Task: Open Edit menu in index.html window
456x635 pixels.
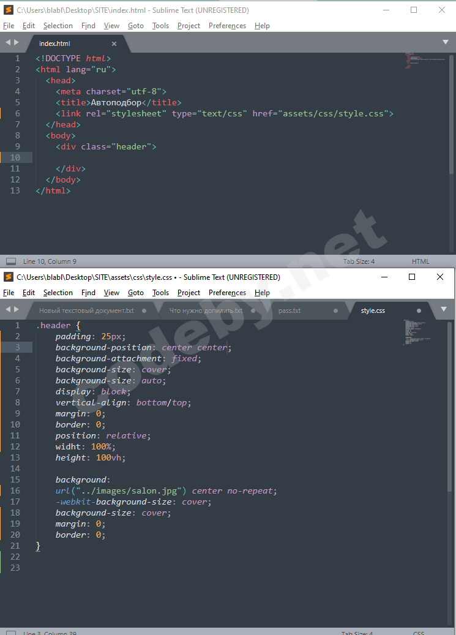Action: tap(29, 26)
